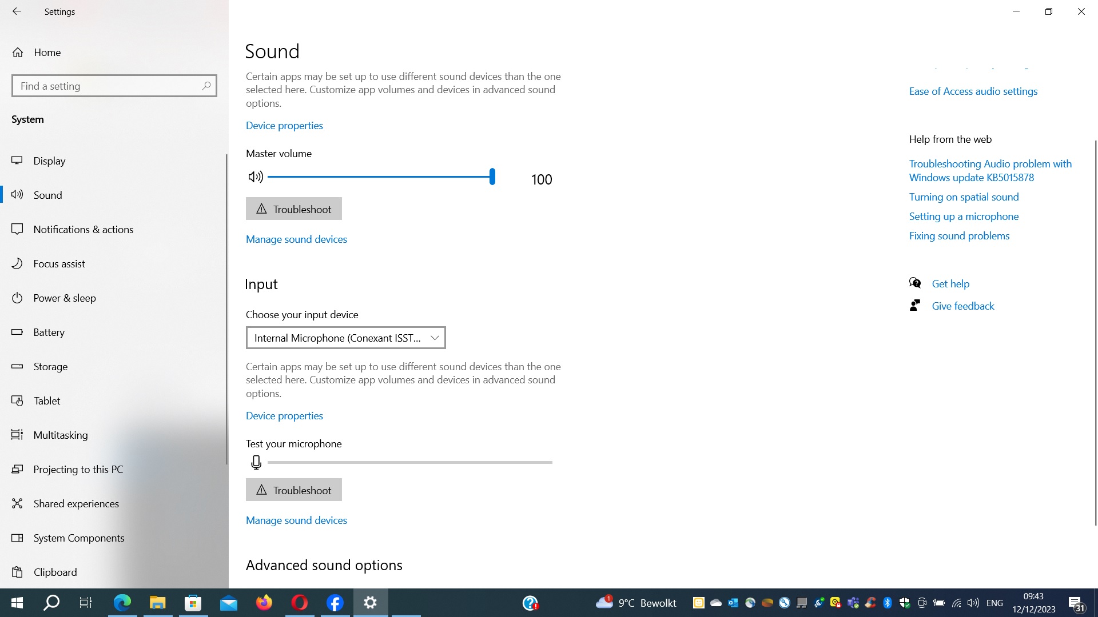Open Device properties for input device
The height and width of the screenshot is (617, 1098).
pyautogui.click(x=284, y=415)
